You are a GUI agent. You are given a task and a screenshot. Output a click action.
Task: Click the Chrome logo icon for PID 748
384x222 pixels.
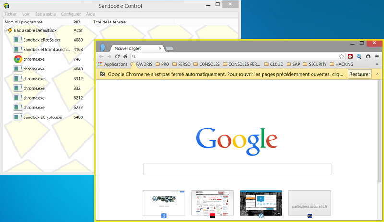(x=18, y=59)
